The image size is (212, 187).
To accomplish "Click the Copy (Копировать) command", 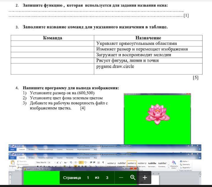I will click(x=23, y=165).
